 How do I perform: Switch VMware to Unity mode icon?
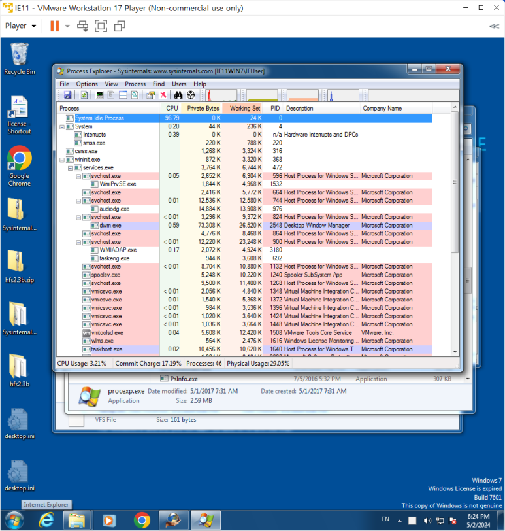pos(120,26)
